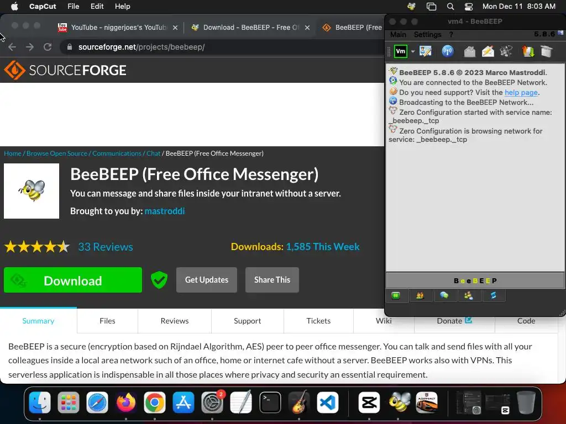This screenshot has height=424, width=566.
Task: Click the BeeBEEP bee icon in menu bar
Action: 411,6
